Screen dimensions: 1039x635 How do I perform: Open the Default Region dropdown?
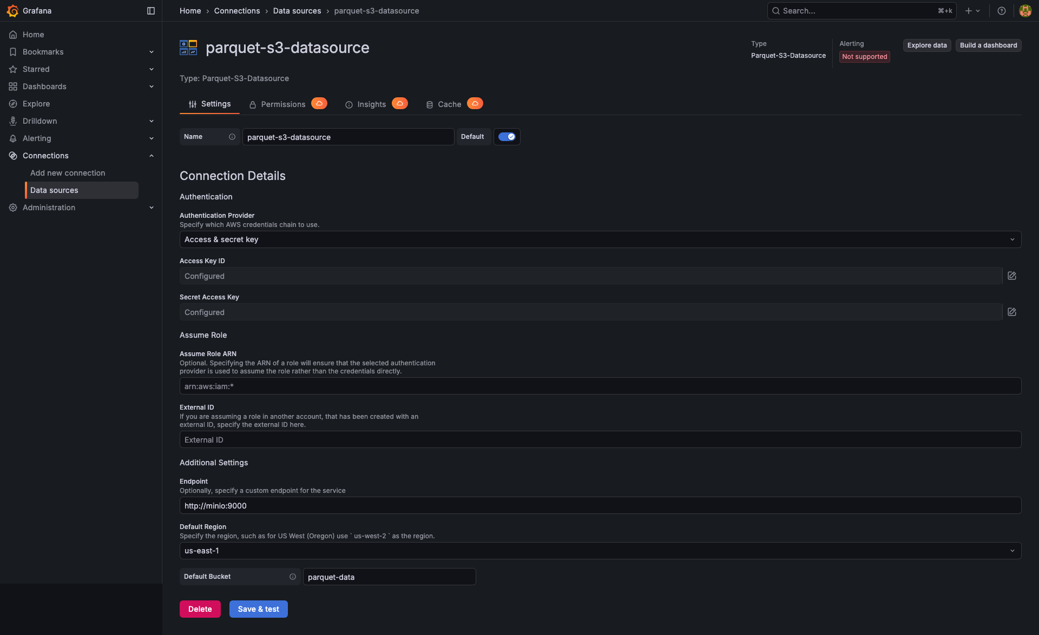600,551
